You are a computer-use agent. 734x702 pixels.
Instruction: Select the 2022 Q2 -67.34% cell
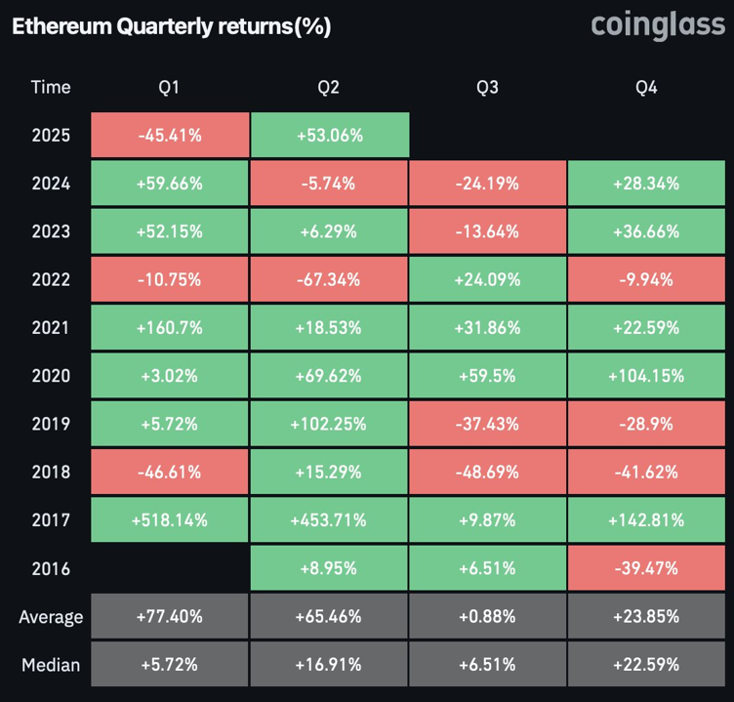click(329, 280)
